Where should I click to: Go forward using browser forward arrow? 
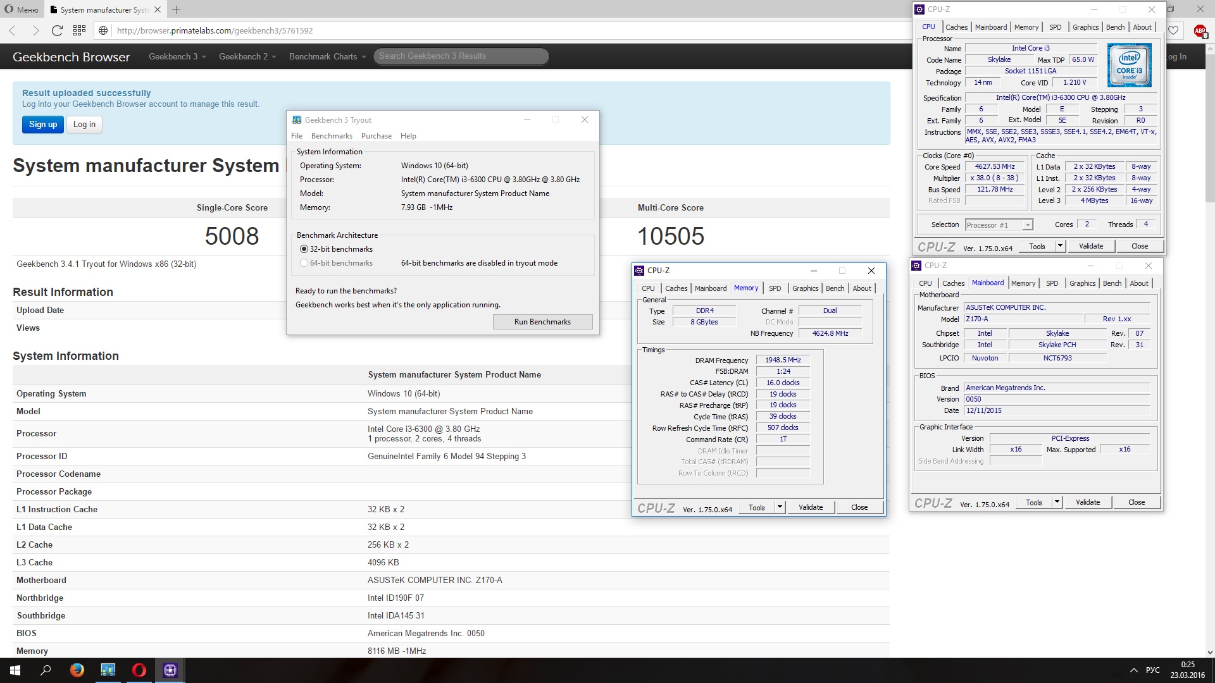[35, 30]
